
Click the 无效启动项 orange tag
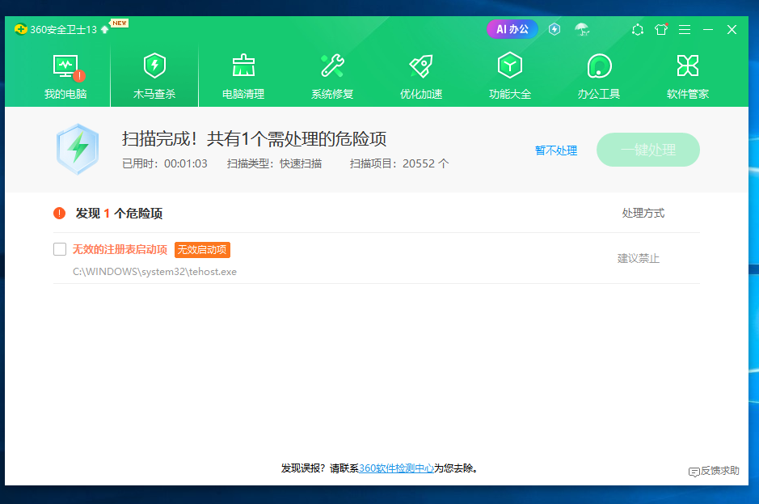click(202, 250)
